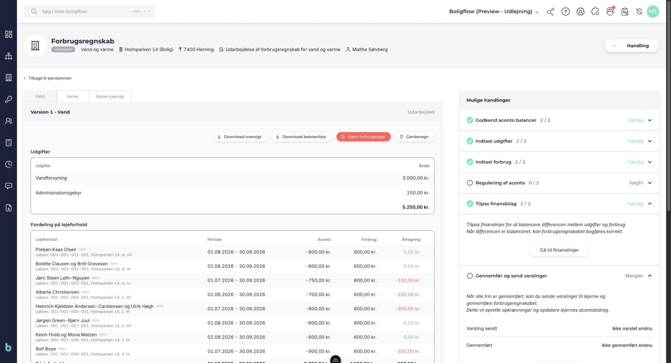Click the puzzle piece integrations icon
The image size is (671, 363).
595,11
